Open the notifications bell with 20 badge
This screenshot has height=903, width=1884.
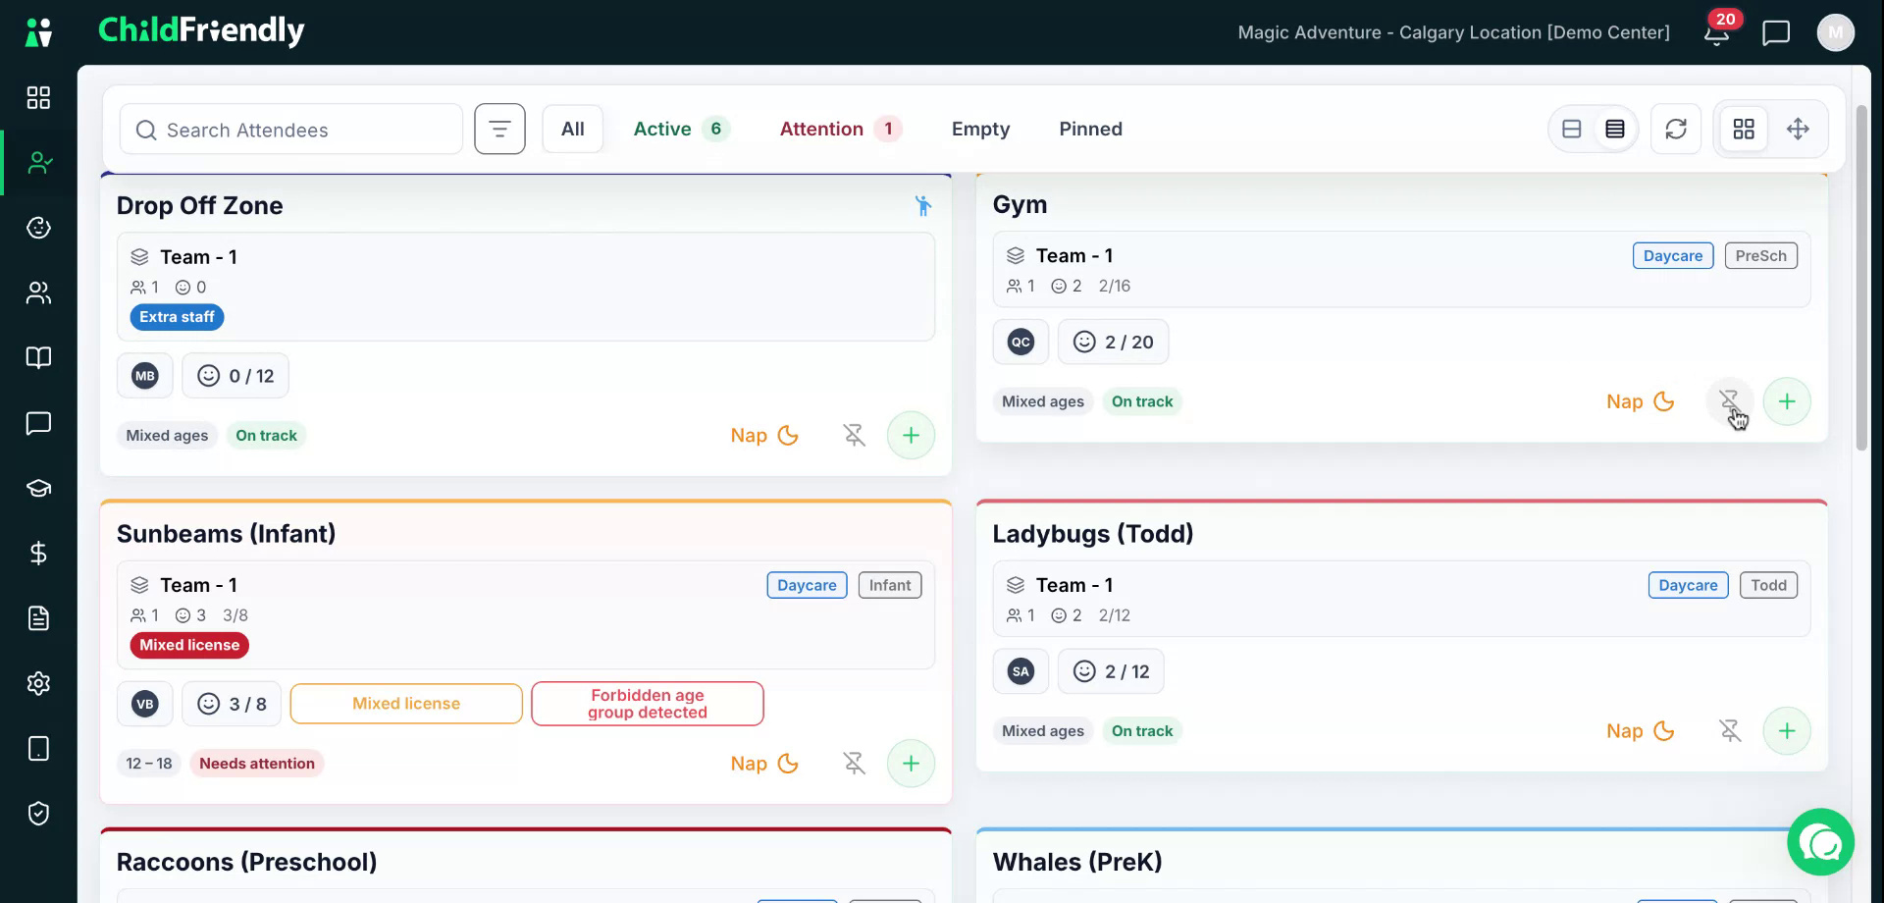click(x=1716, y=32)
